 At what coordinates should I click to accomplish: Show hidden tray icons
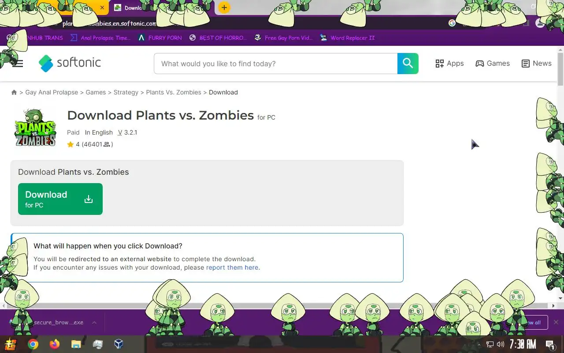[x=479, y=344]
